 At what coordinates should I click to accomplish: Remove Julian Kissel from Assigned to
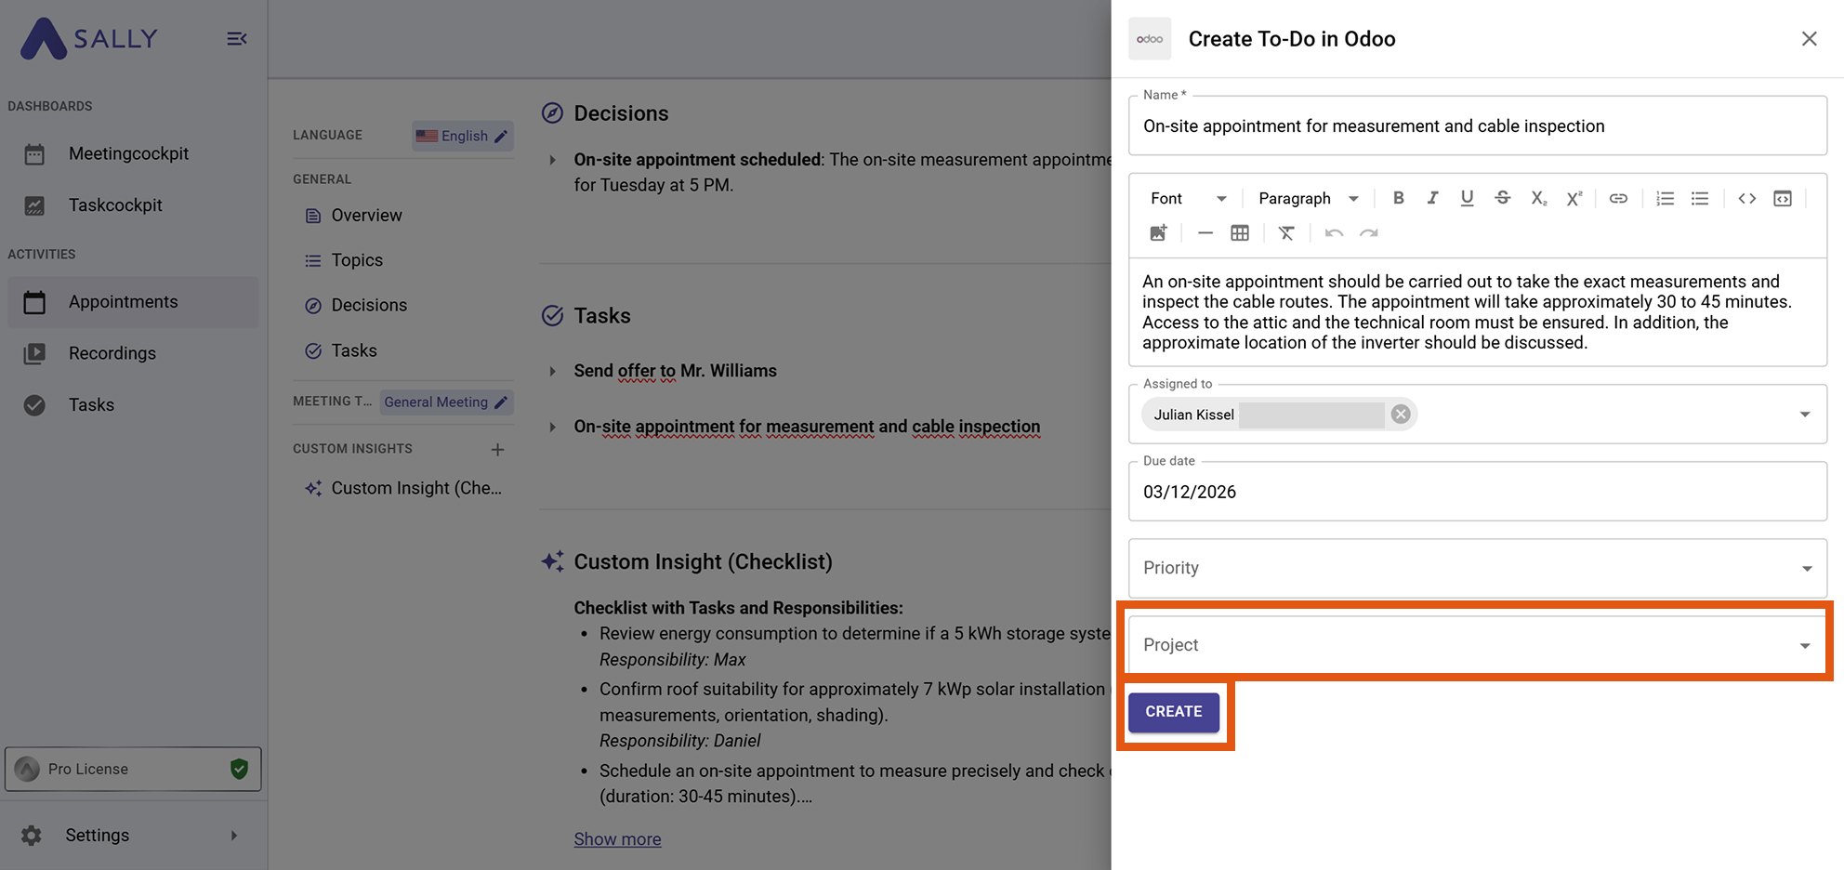[x=1400, y=415]
